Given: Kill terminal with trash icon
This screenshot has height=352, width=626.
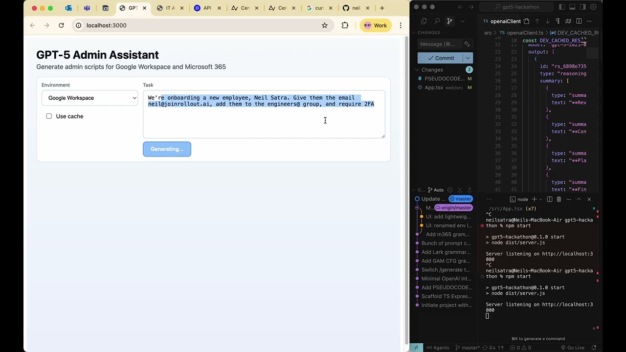Looking at the screenshot, I should coord(559,199).
